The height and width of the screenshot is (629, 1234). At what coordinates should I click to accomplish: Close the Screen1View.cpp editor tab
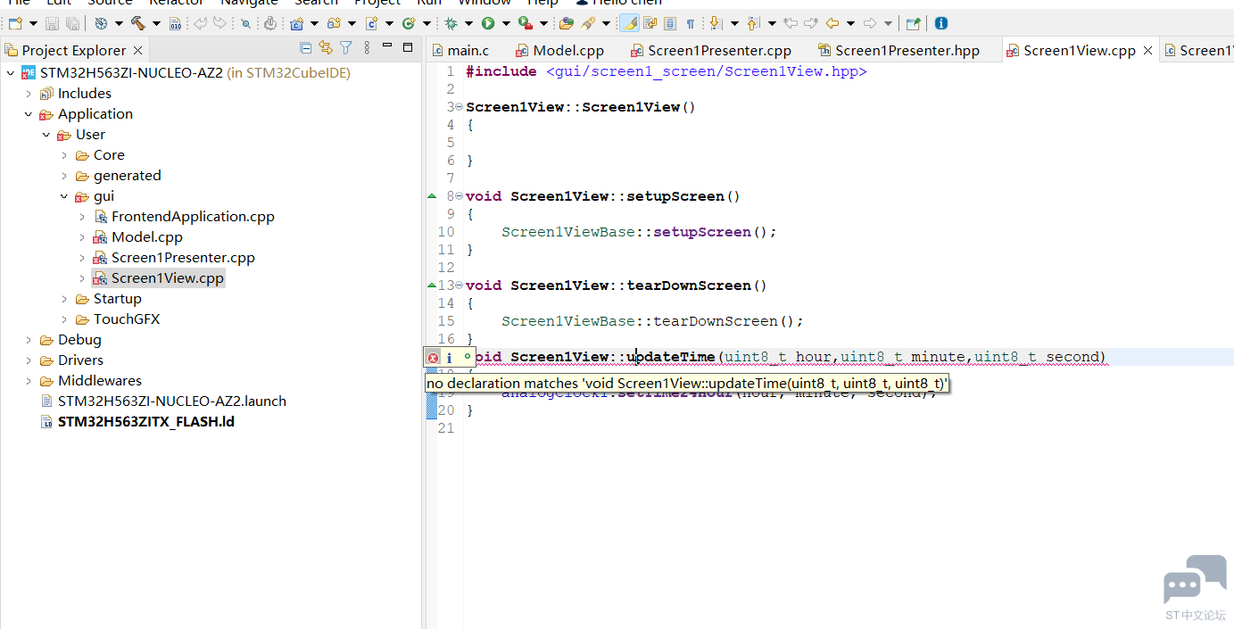click(x=1148, y=51)
